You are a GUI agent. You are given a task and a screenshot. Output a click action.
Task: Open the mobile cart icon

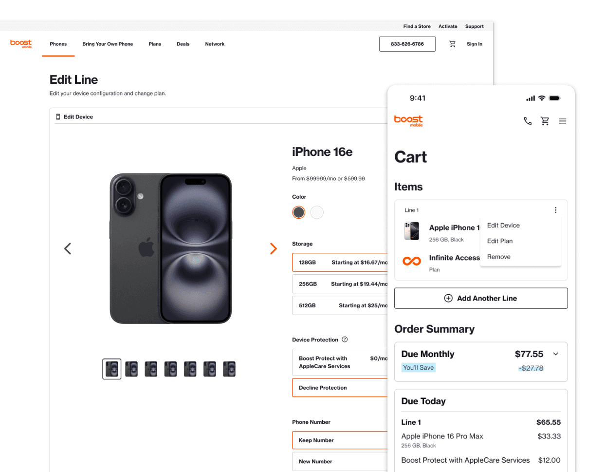pos(545,121)
